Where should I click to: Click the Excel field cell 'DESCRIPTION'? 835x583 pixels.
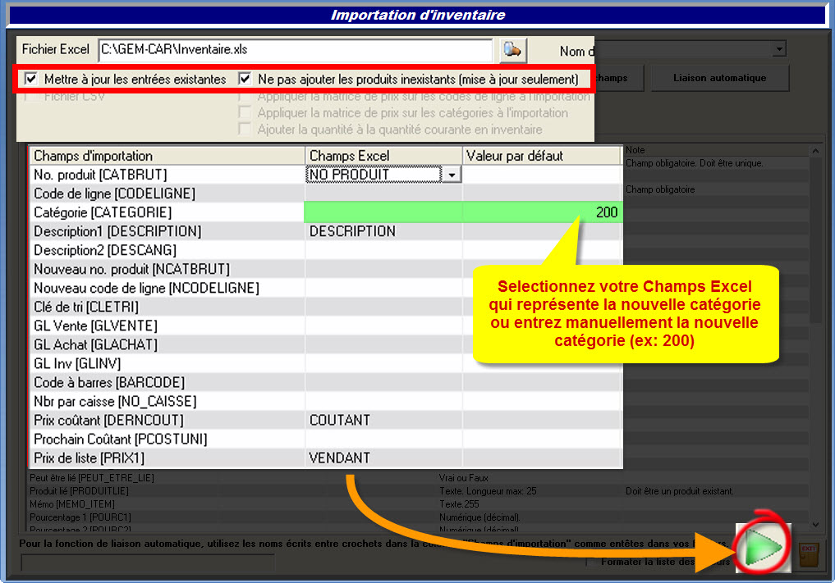383,231
